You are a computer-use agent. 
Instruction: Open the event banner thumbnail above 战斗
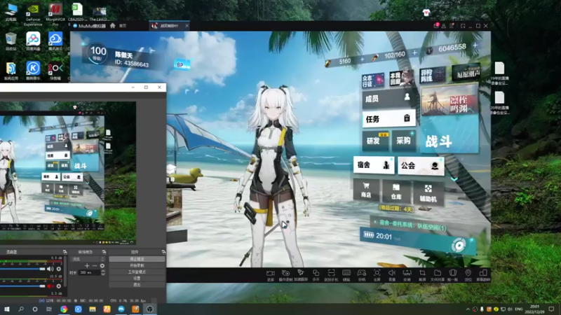pos(450,101)
